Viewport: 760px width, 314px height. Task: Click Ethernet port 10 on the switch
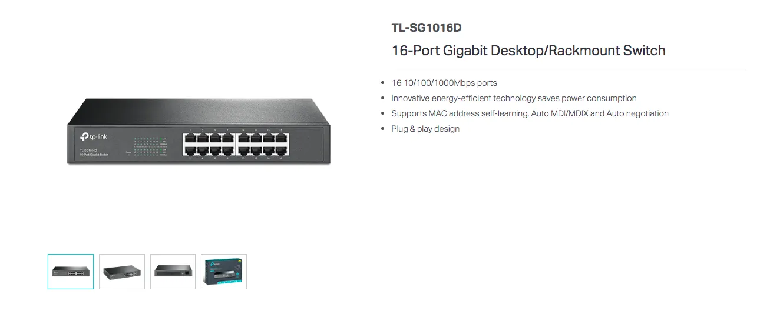point(243,151)
